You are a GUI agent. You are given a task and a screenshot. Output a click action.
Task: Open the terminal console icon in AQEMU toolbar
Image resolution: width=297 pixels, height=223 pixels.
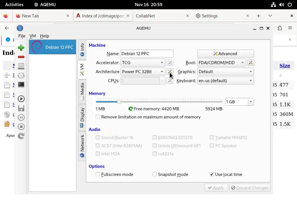21,84
